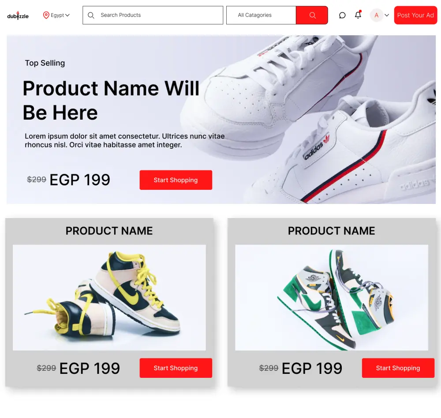Open the chat messages icon
Screen dimensions: 441x418
342,15
